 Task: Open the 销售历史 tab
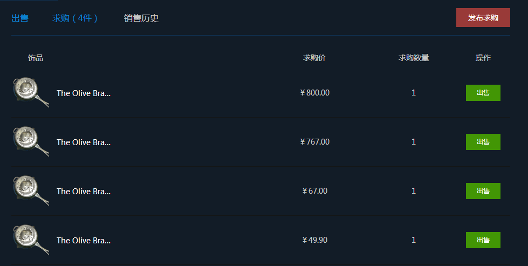(x=141, y=18)
